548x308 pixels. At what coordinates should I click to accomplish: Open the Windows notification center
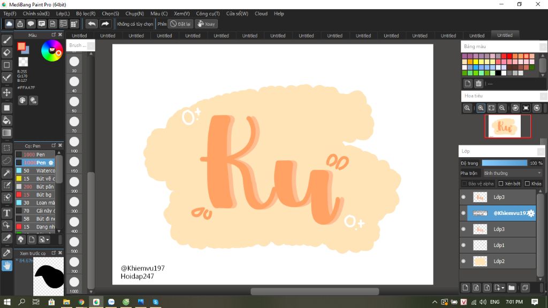coord(535,302)
